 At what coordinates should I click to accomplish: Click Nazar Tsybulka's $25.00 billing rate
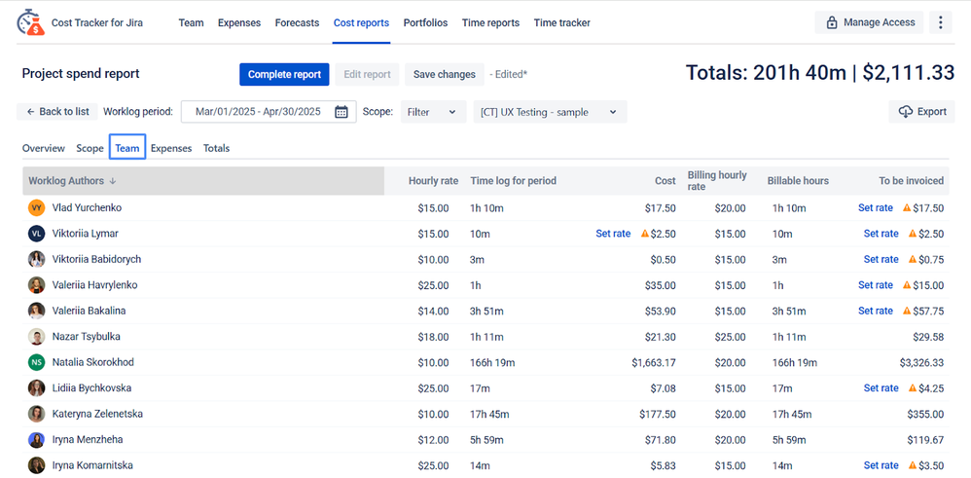coord(730,337)
